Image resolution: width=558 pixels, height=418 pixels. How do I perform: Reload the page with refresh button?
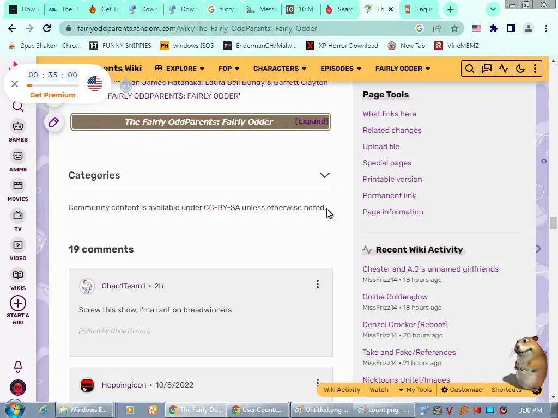(x=47, y=28)
